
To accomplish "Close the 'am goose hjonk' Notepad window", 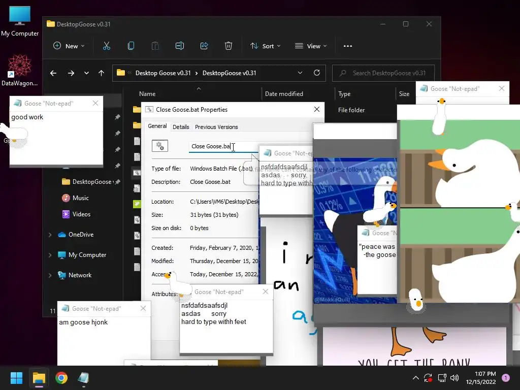I will [x=143, y=308].
